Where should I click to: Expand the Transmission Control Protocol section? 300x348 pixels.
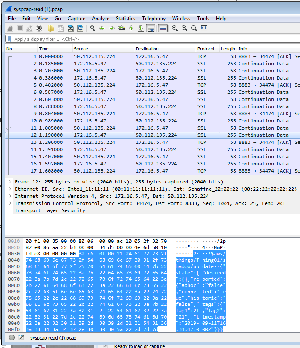(x=10, y=203)
